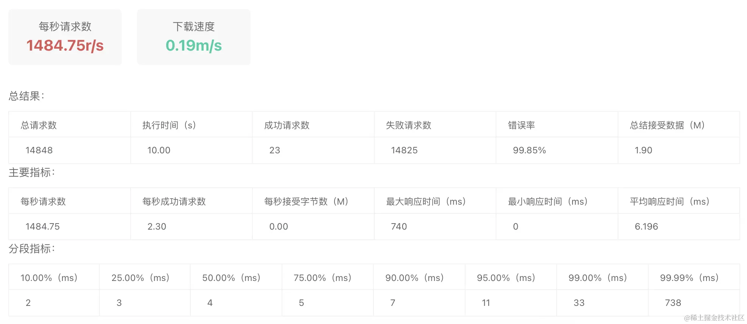Select the max response time value 740
The image size is (747, 324).
point(399,227)
